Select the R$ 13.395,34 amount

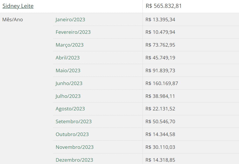[160, 20]
